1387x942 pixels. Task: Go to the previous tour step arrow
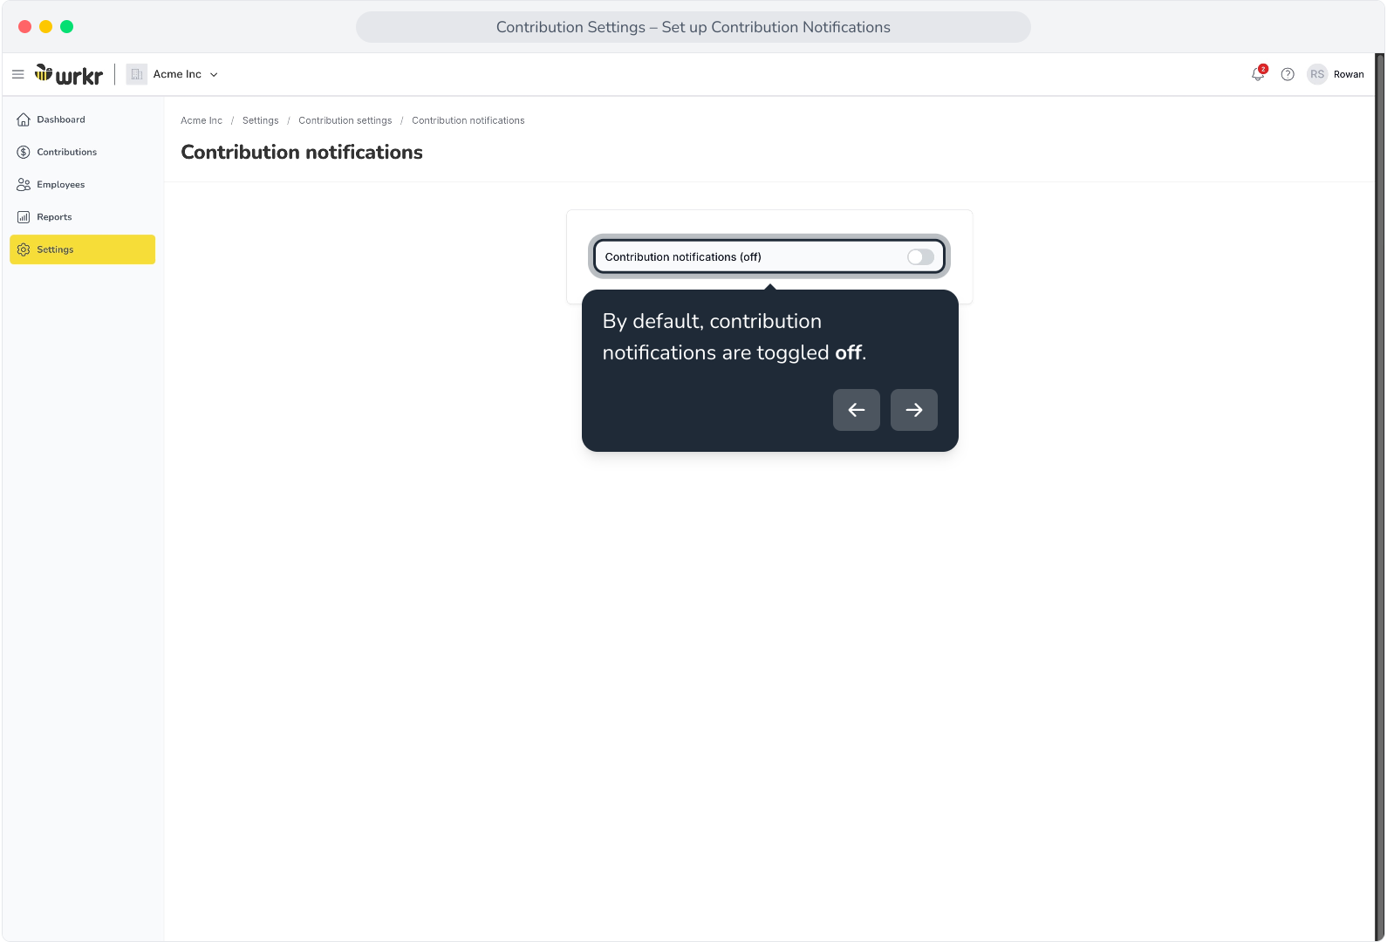coord(857,410)
